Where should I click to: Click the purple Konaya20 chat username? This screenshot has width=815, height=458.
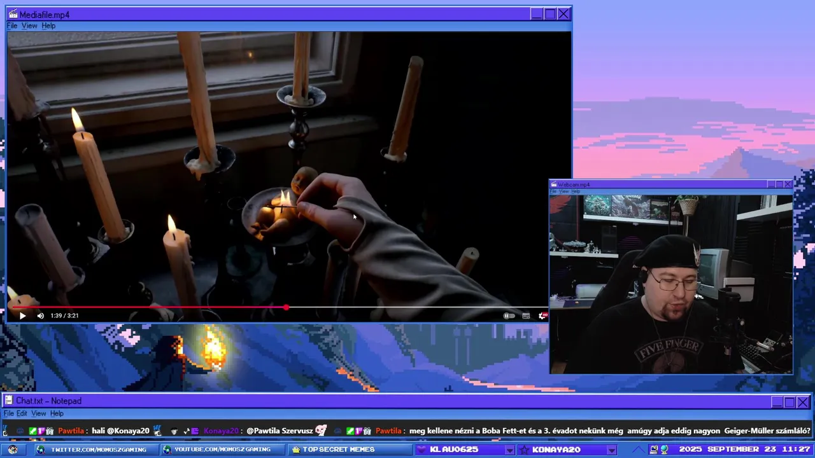(221, 431)
